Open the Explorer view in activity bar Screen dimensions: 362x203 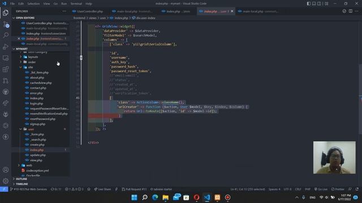click(x=6, y=13)
